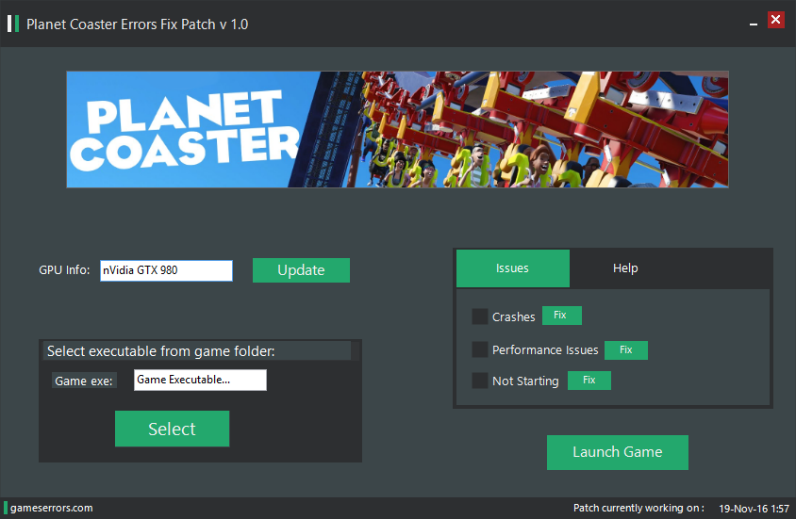
Task: Click the Launch Game button
Action: pos(618,452)
